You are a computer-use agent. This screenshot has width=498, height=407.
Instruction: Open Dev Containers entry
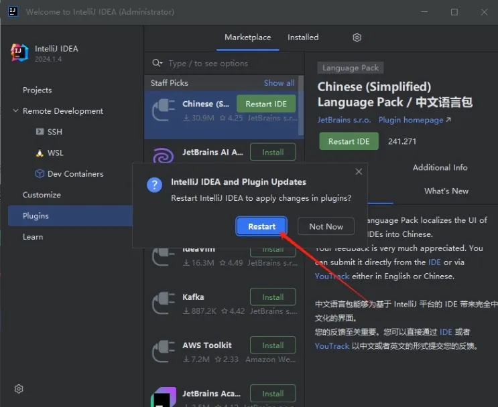(69, 174)
